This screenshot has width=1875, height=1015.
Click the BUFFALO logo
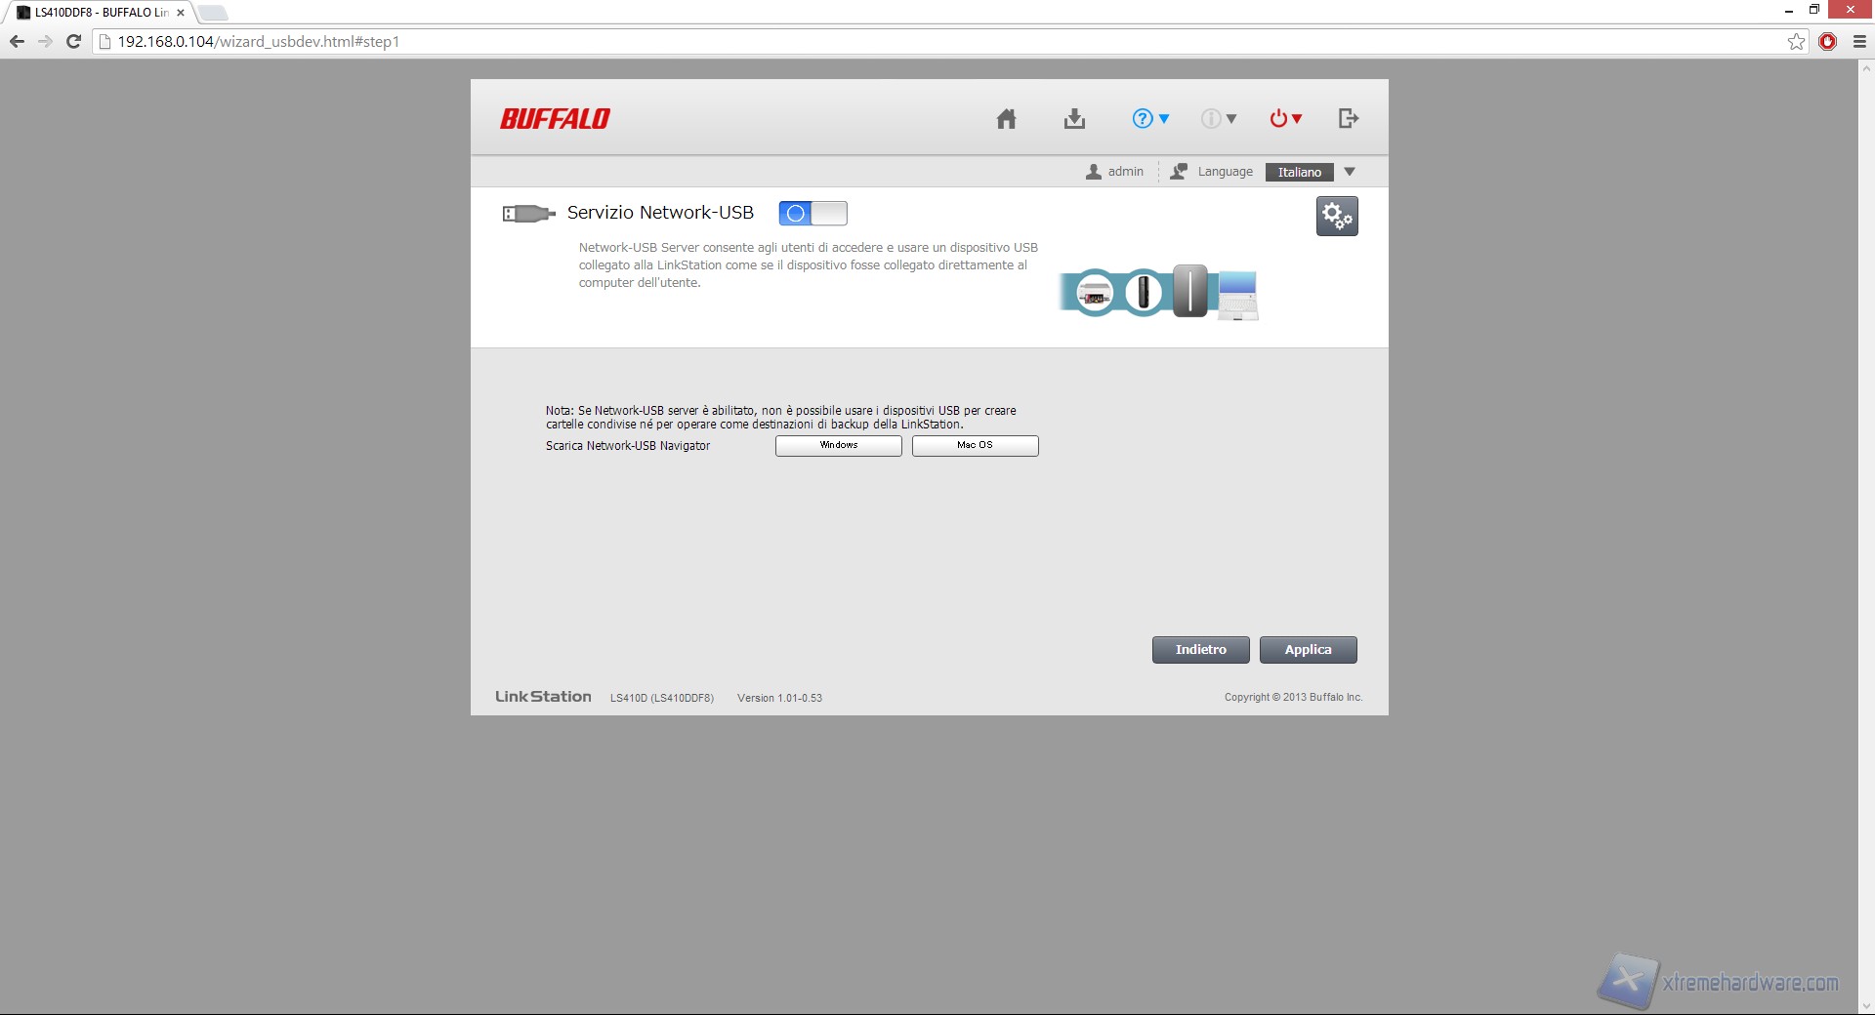point(555,119)
